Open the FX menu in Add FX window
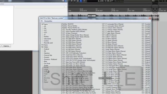The height and width of the screenshot is (94, 167). (x=42, y=21)
